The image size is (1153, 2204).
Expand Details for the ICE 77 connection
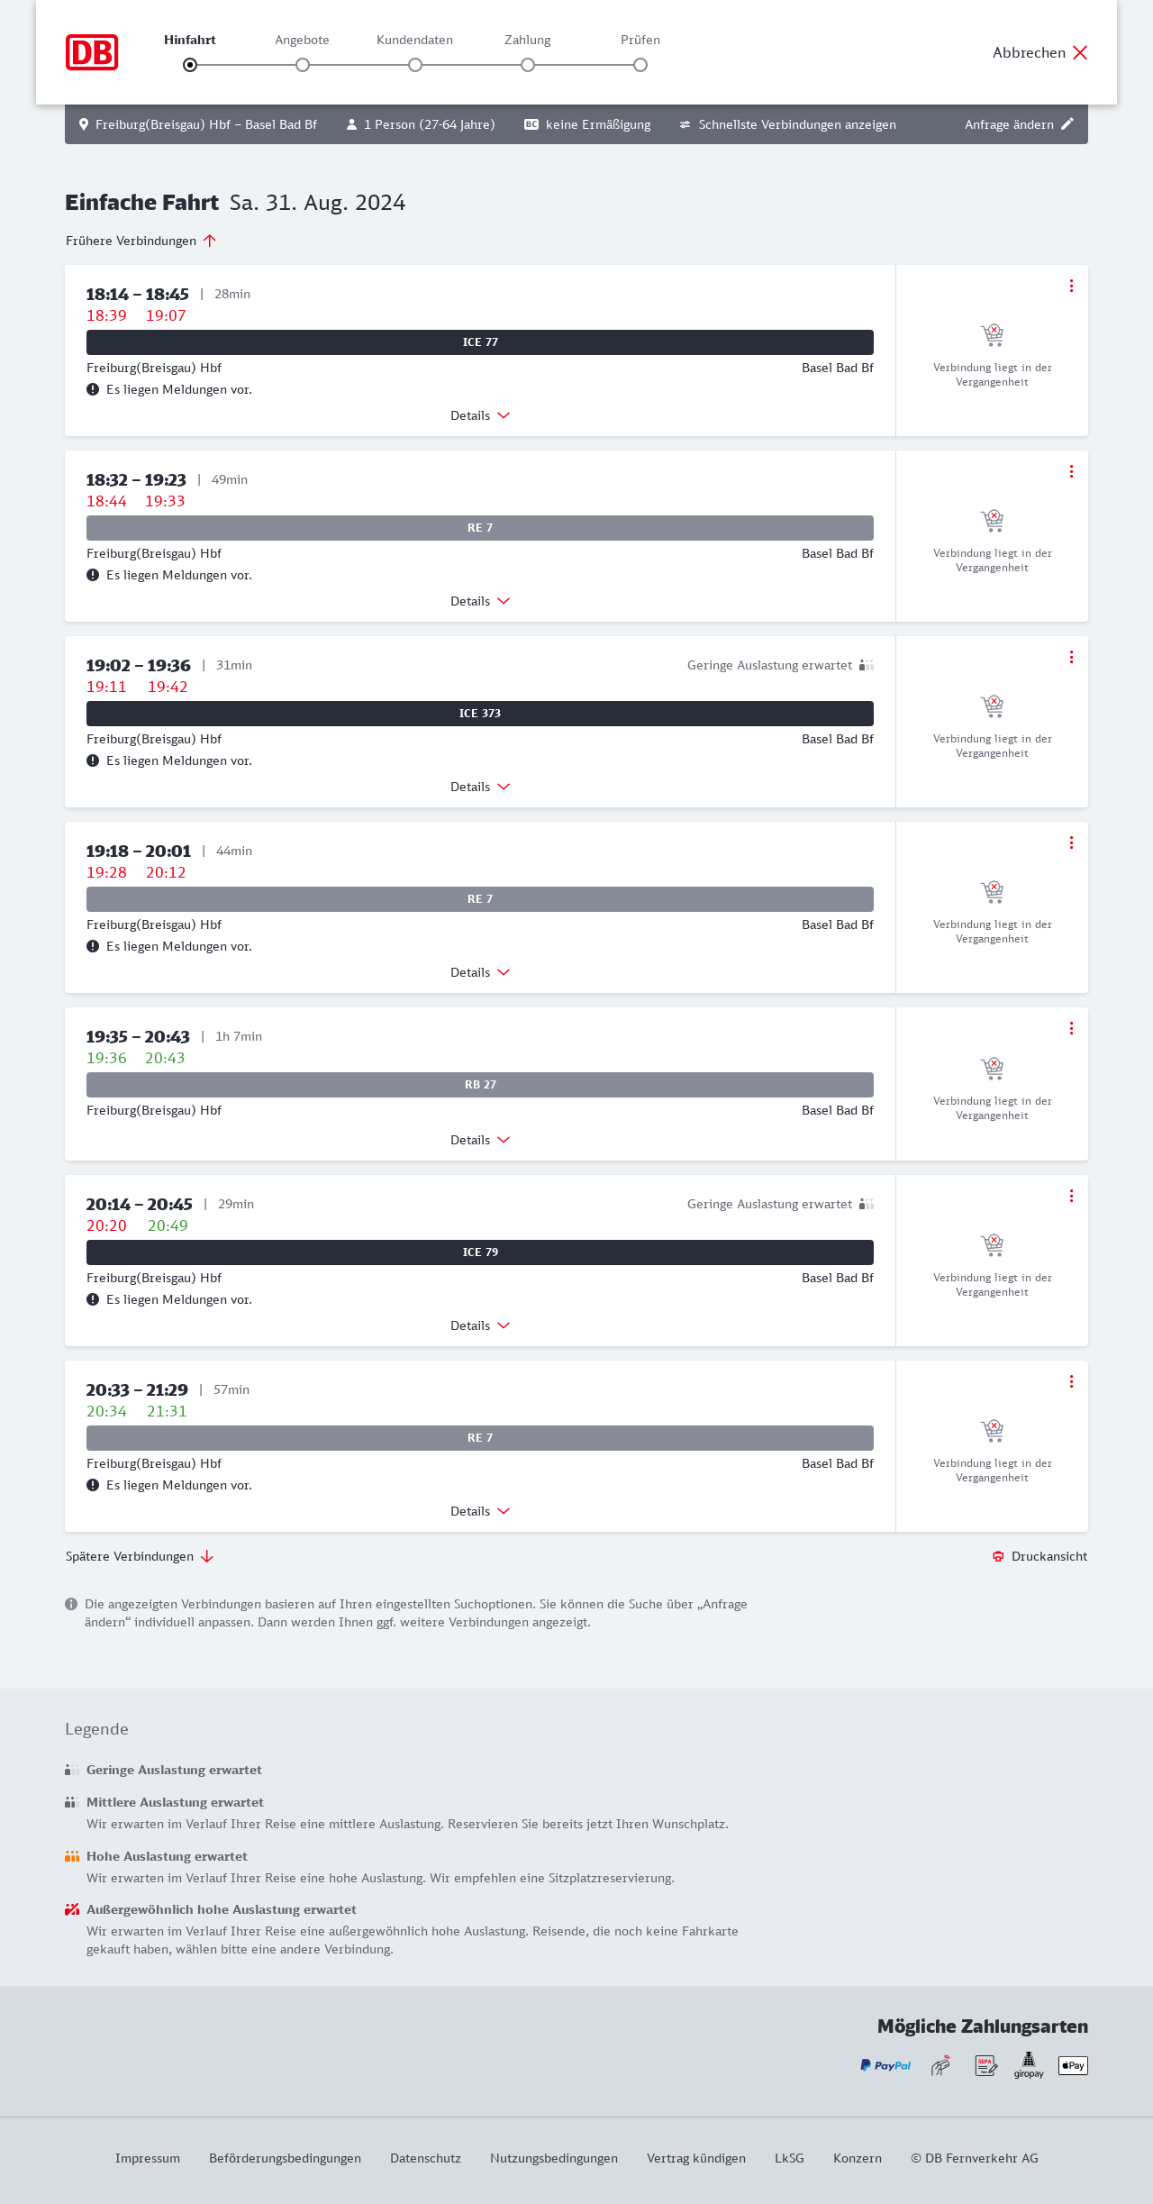coord(480,415)
